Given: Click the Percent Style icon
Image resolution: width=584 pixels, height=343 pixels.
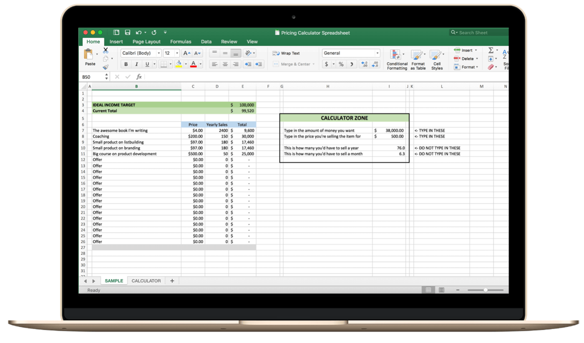Looking at the screenshot, I should point(341,64).
